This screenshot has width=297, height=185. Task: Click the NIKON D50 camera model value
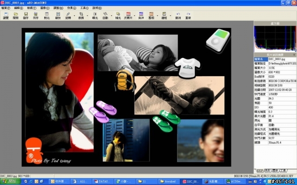(x=275, y=86)
